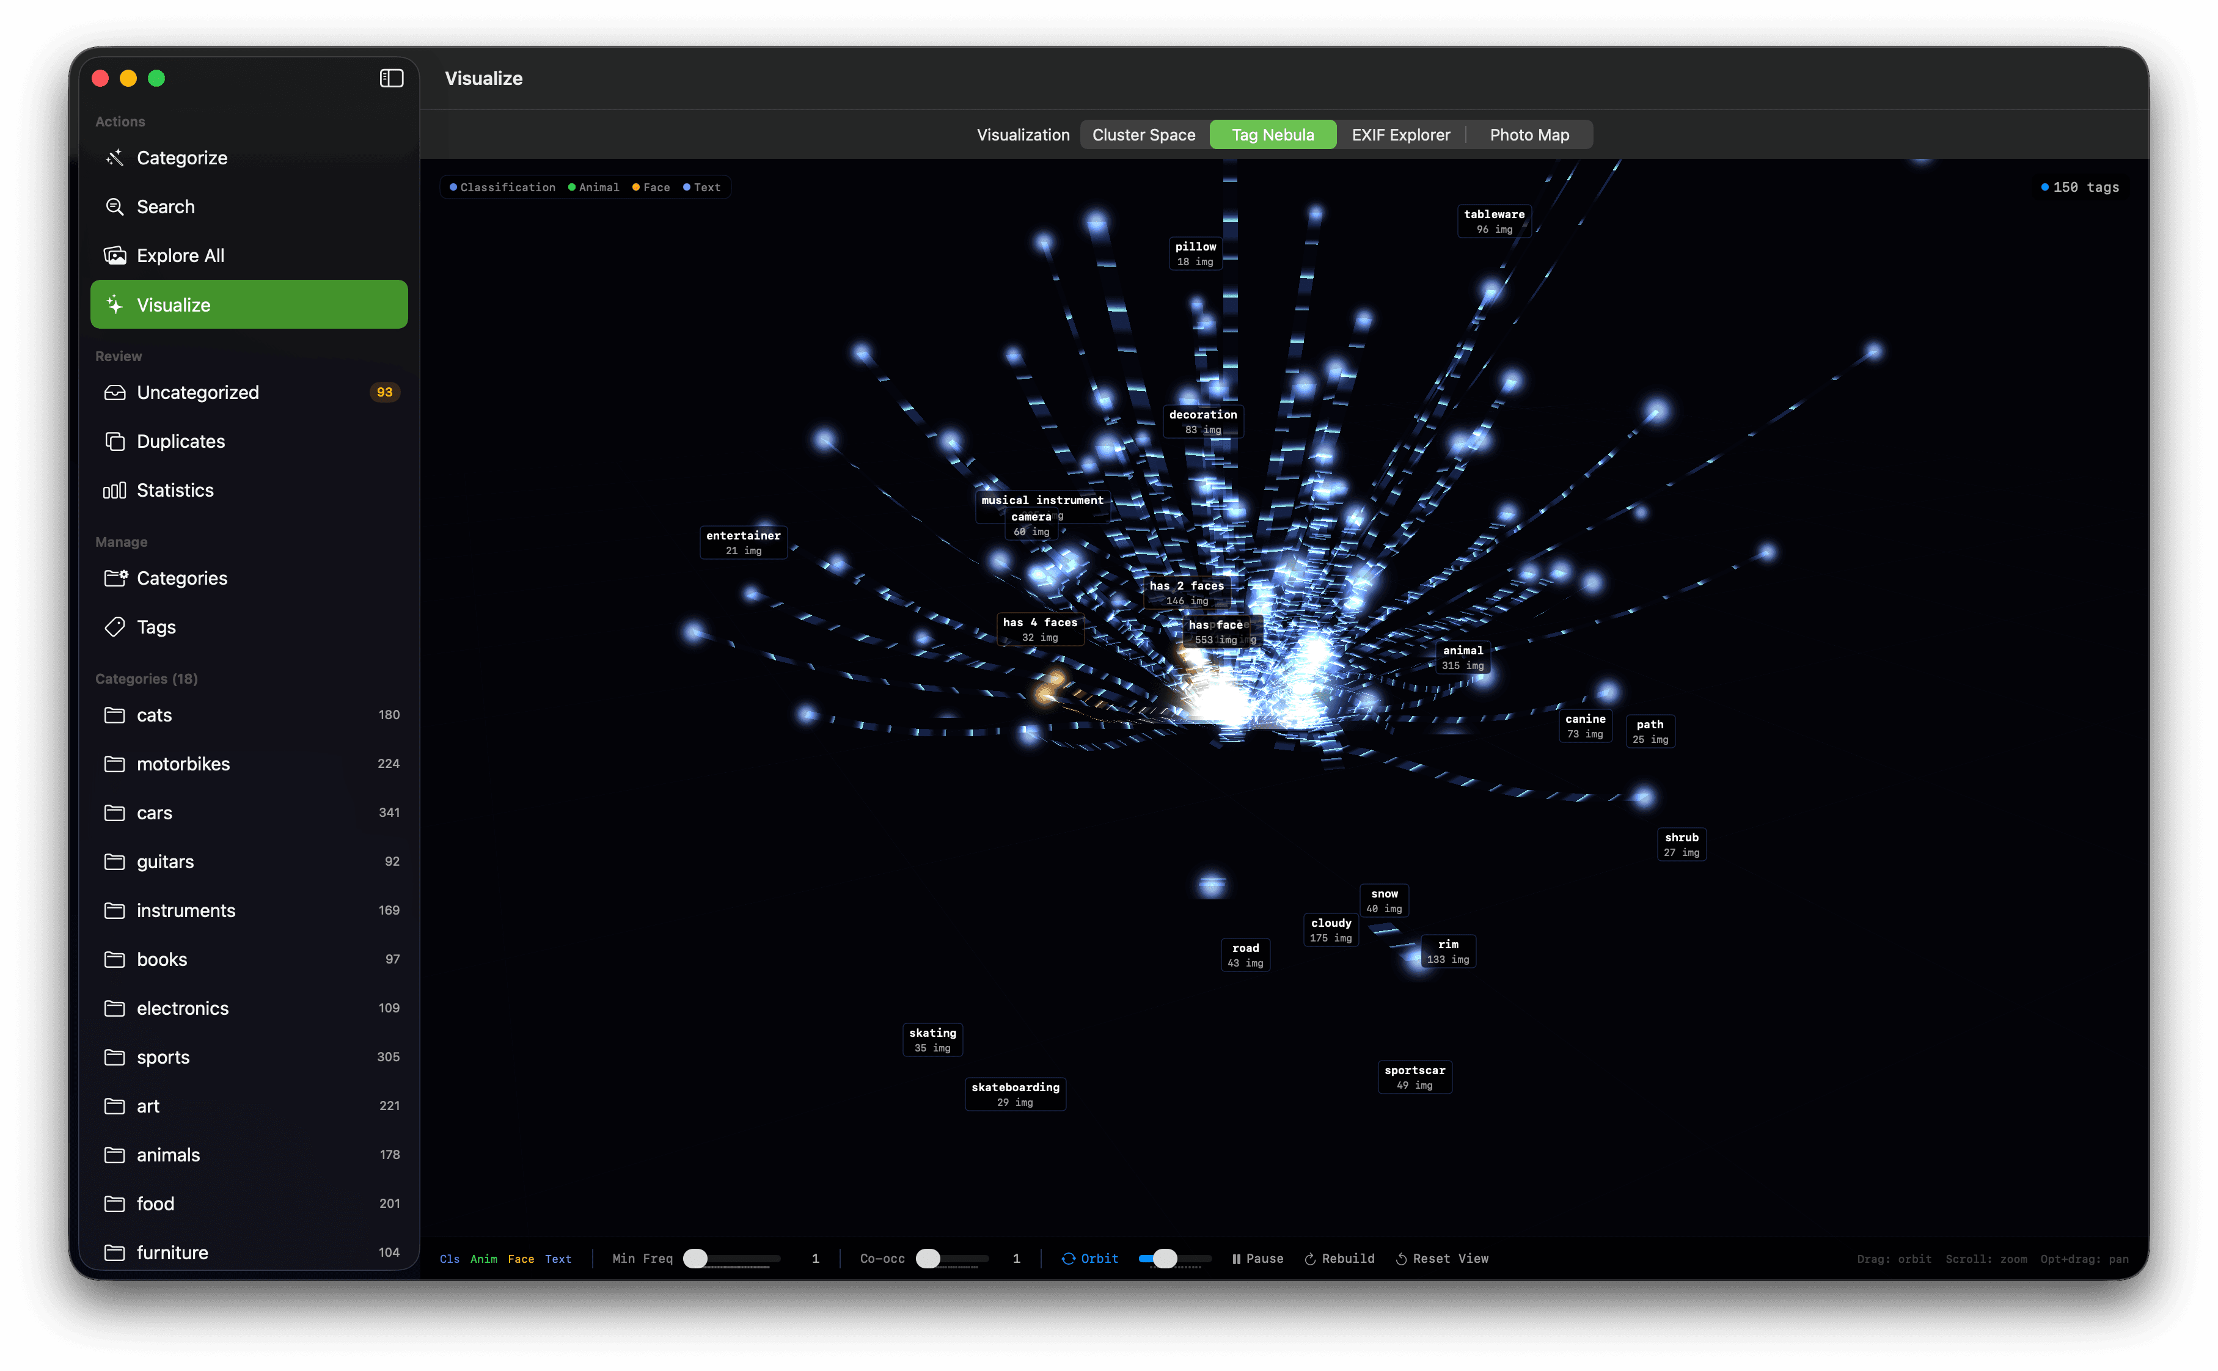
Task: Select the skating tag label
Action: pos(932,1040)
